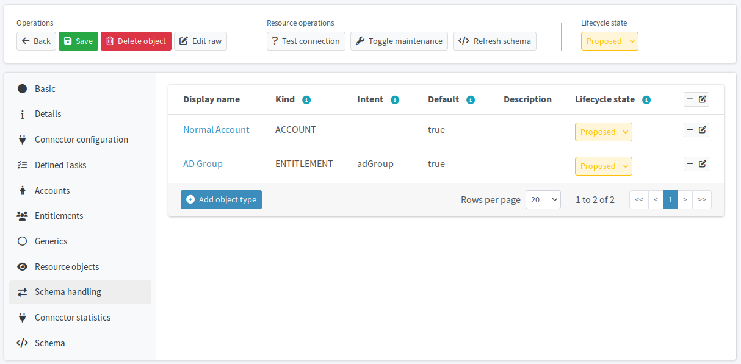Viewport: 741px width, 364px height.
Task: Click Add object type
Action: click(221, 199)
